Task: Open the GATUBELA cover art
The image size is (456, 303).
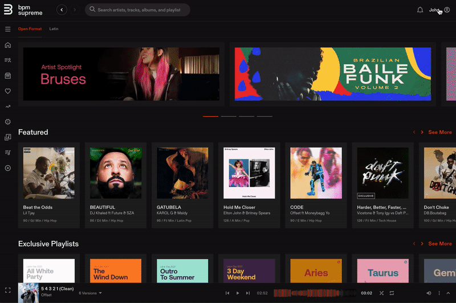Action: 182,173
